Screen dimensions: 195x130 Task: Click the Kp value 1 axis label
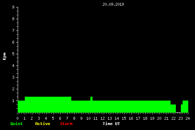(13, 101)
